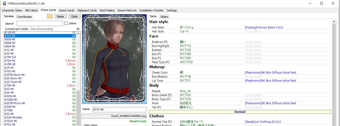Click the Cheek Color item row
The image size is (340, 126).
click(240, 73)
